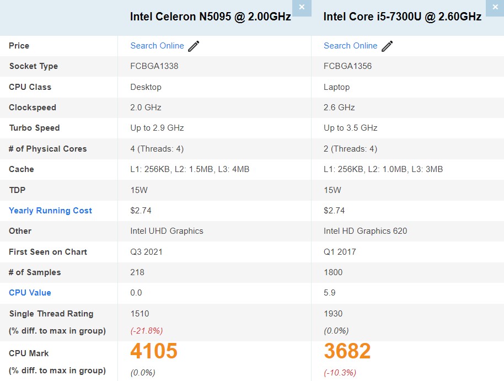Select CPU value 0.0
Viewport: 504px width, 381px height.
pos(136,293)
